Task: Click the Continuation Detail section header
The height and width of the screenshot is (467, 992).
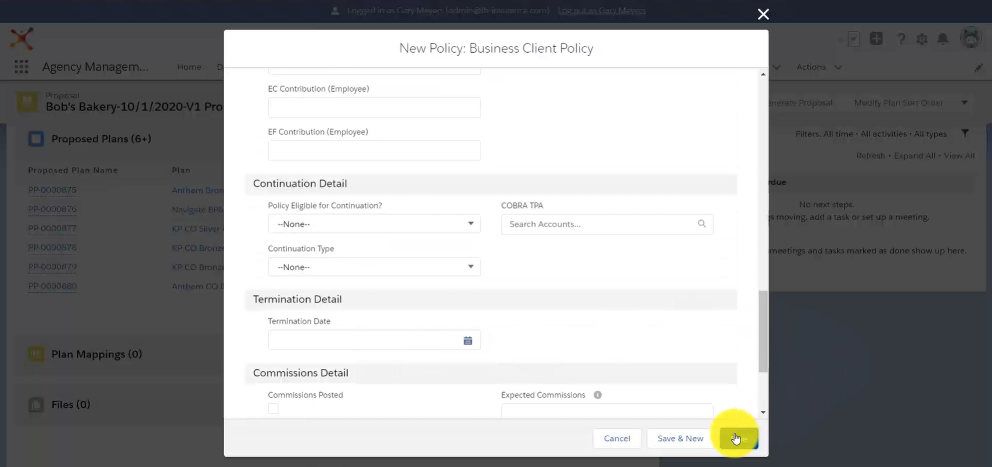Action: coord(491,184)
